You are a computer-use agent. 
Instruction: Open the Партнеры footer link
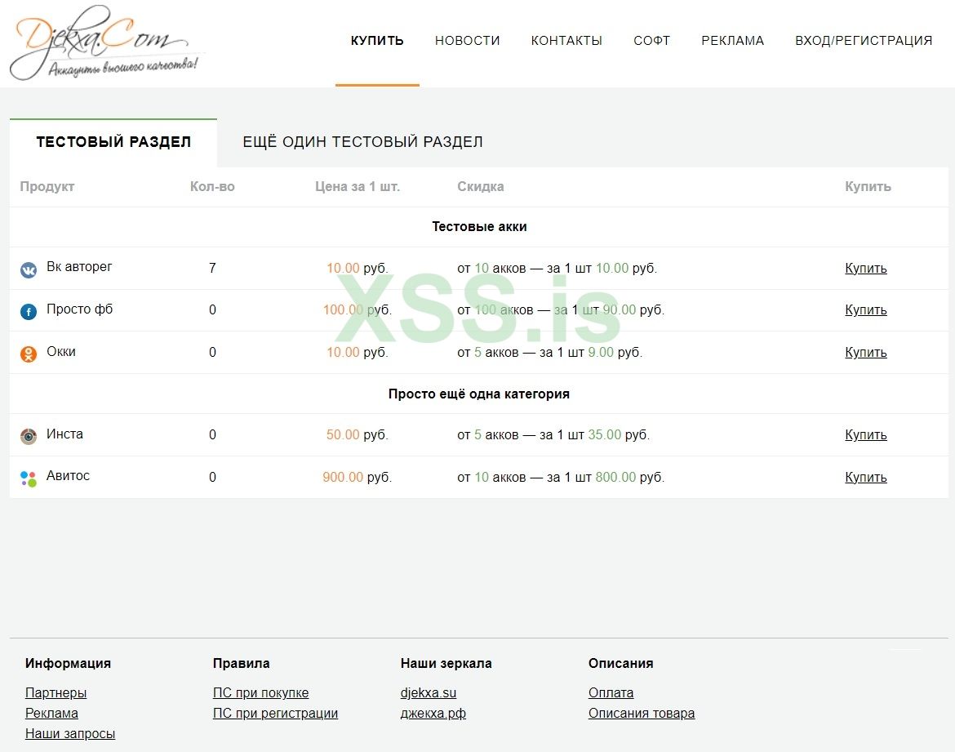[56, 693]
